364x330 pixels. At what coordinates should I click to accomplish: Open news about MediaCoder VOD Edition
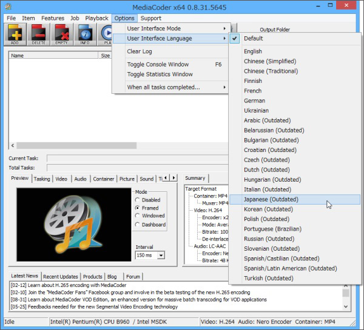[138, 300]
